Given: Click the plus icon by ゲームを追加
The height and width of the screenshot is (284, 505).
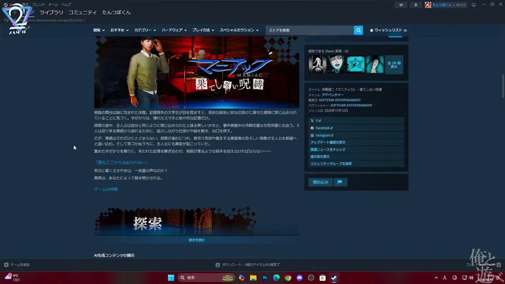Looking at the screenshot, I should pyautogui.click(x=6, y=265).
